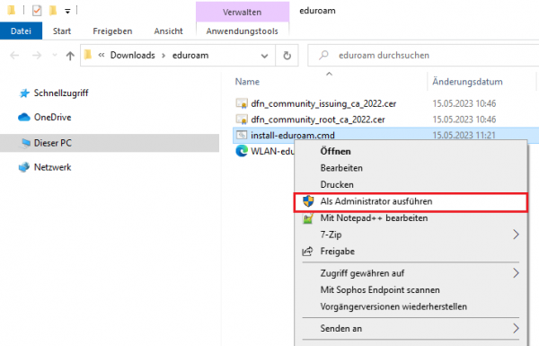This screenshot has height=346, width=539.
Task: Click the back navigation arrow
Action: coord(14,56)
